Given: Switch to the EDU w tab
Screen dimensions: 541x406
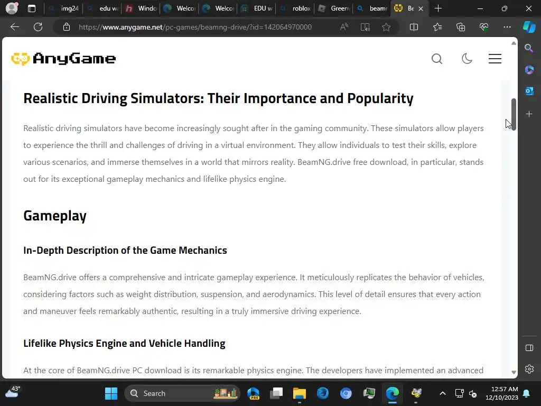Looking at the screenshot, I should (257, 8).
